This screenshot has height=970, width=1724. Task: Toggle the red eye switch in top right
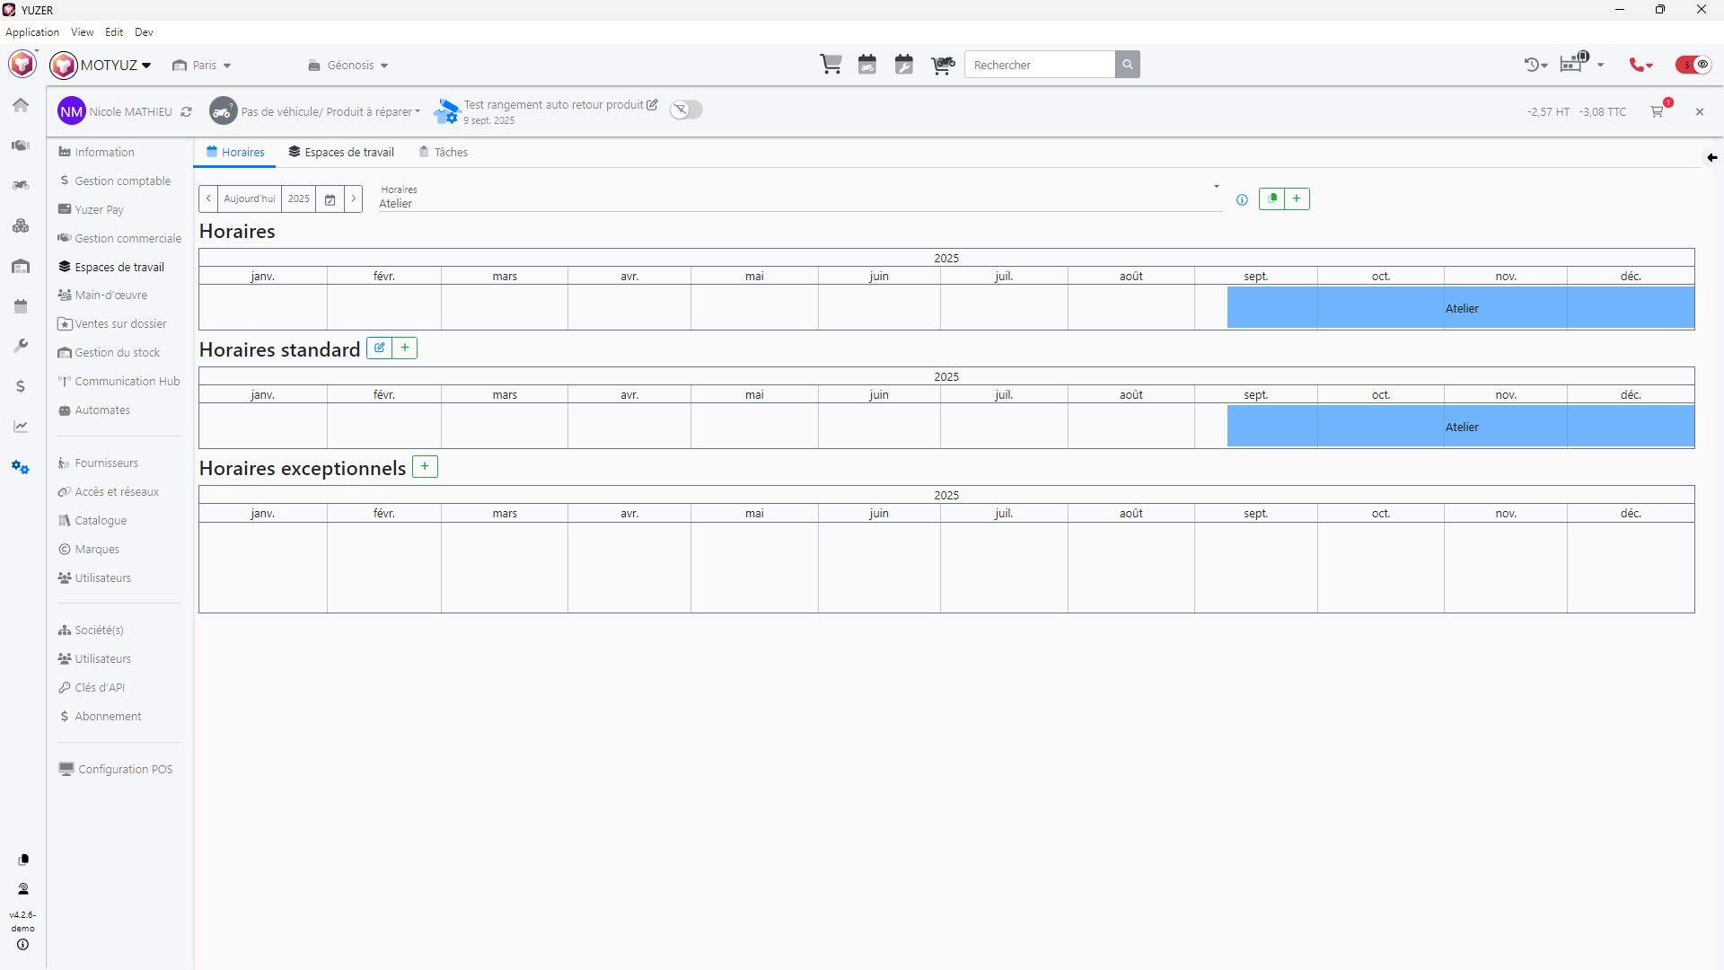(x=1693, y=65)
